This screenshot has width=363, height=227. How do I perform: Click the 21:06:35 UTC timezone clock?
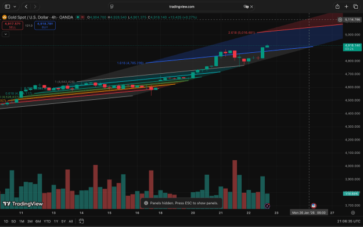pyautogui.click(x=348, y=221)
